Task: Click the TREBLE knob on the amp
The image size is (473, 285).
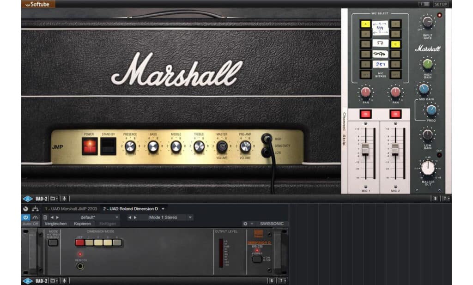Action: pos(199,146)
